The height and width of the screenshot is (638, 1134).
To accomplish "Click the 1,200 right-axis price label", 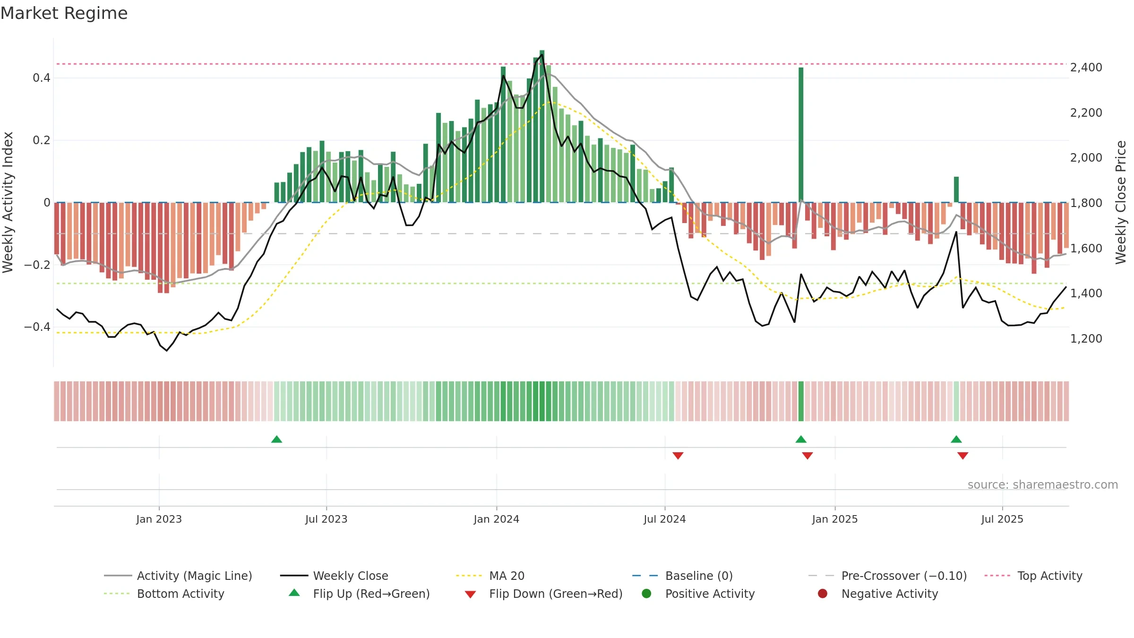I will click(1086, 339).
